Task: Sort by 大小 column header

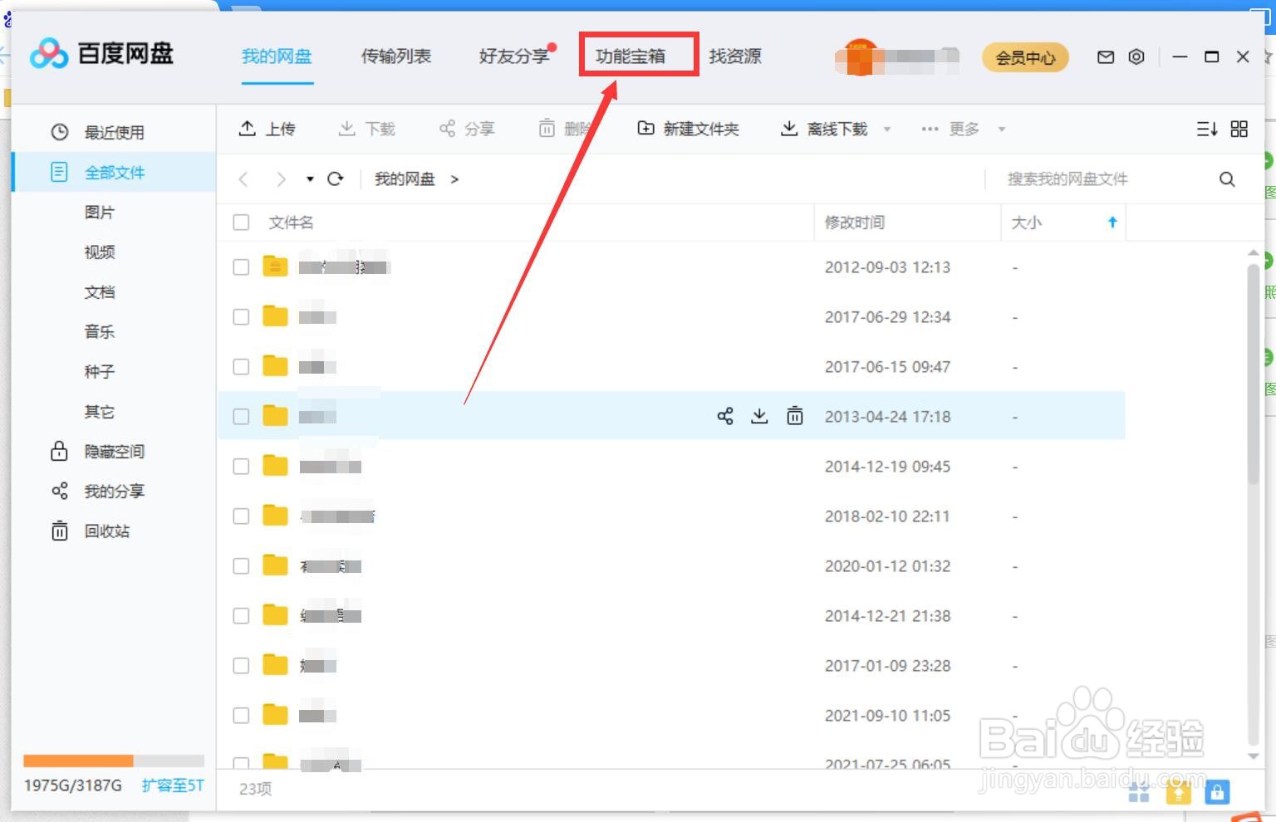Action: click(x=1027, y=223)
